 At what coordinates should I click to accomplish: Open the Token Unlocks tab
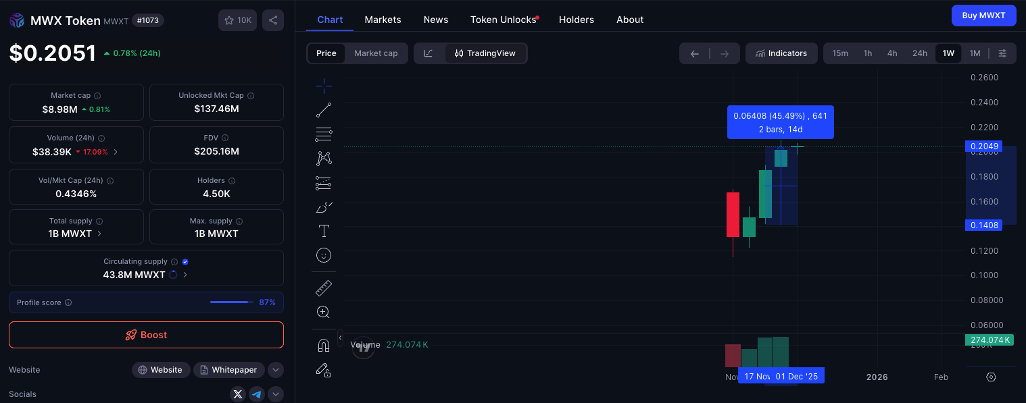coord(503,20)
